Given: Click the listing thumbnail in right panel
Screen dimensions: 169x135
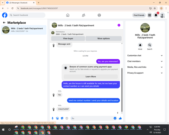Looking at the screenshot, I should point(145,28).
